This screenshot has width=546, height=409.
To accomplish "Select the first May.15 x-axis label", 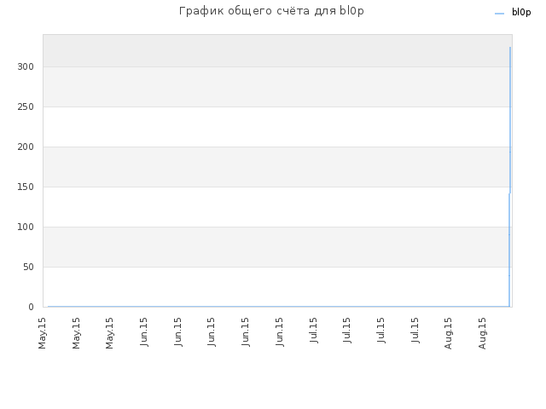I will [42, 333].
